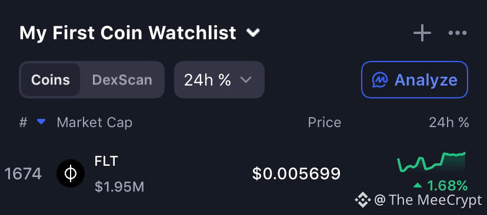Expand the My First Coin Watchlist chevron
This screenshot has width=487, height=215.
(253, 32)
